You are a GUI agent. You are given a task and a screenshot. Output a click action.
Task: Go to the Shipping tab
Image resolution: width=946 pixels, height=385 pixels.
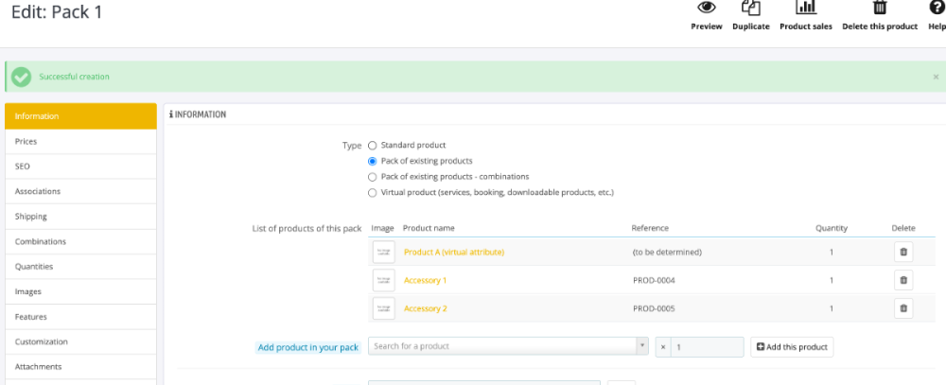(x=80, y=217)
